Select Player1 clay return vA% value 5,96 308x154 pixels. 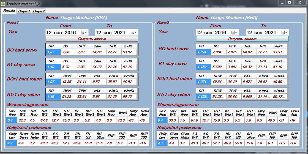(x=99, y=97)
